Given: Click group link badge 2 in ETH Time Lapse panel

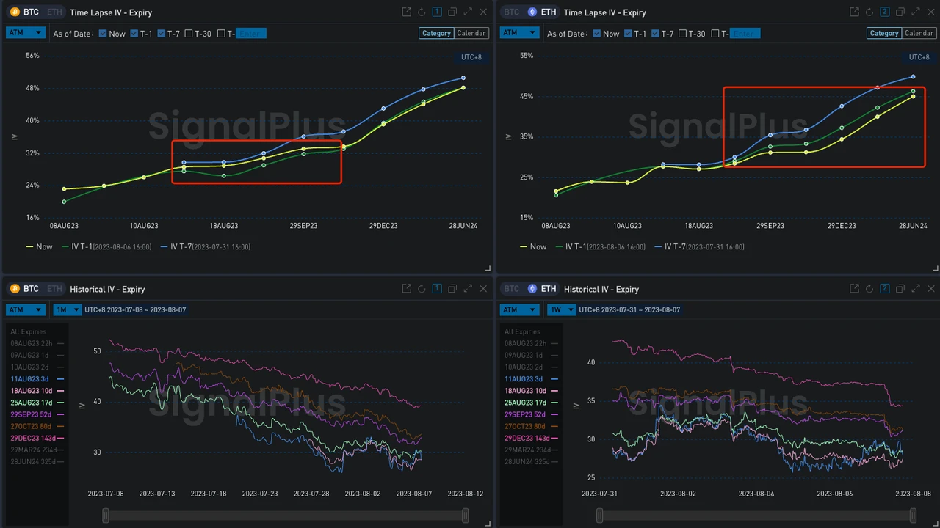Looking at the screenshot, I should 885,12.
